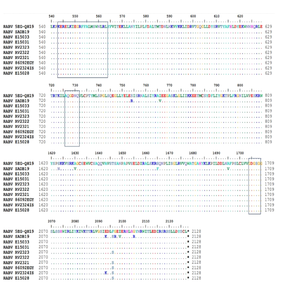Click the ruler position 730 marker
Viewport: 283px width, 286px height.
pyautogui.click(x=75, y=85)
